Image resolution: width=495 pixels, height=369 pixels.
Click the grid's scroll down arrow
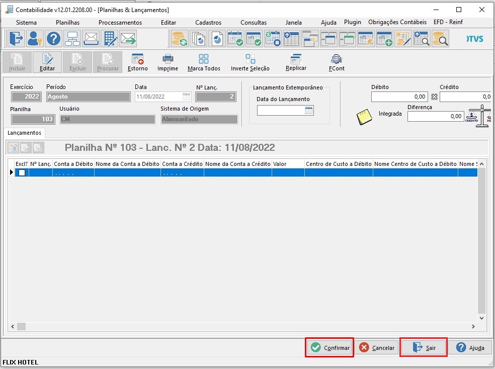point(481,318)
